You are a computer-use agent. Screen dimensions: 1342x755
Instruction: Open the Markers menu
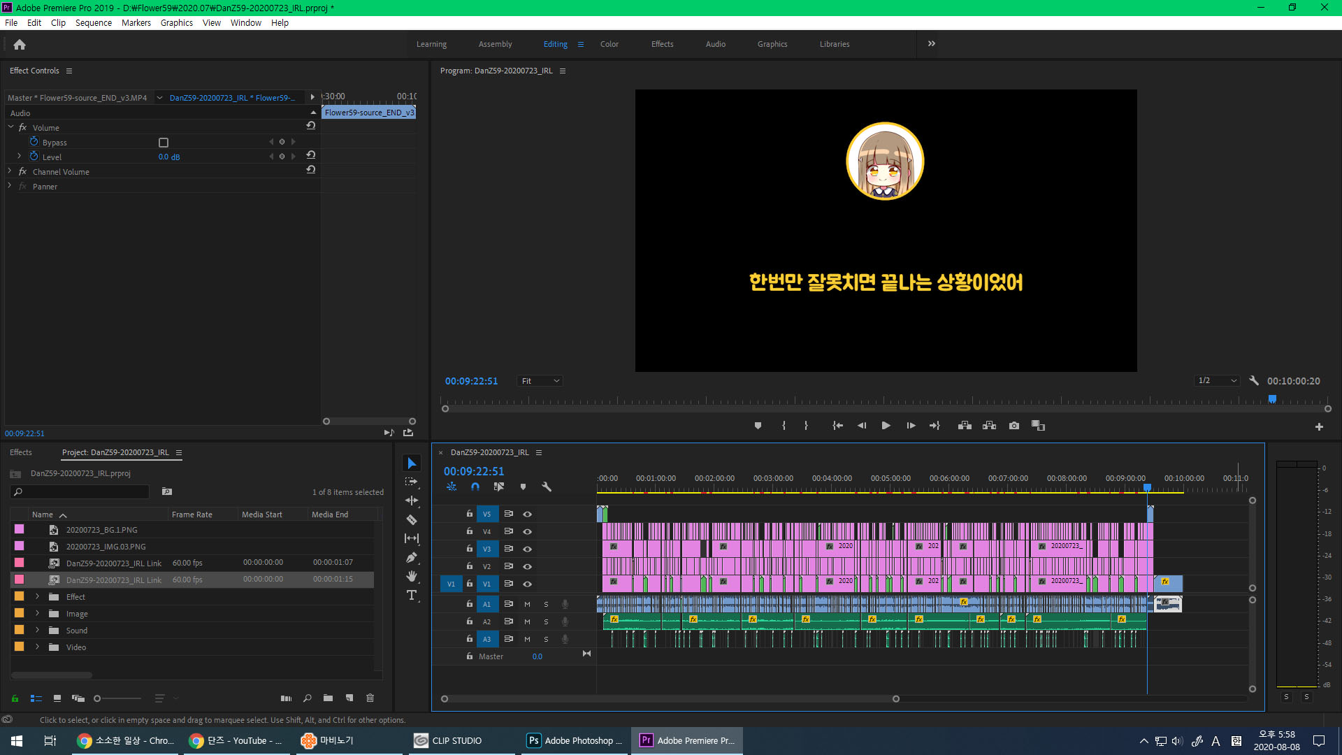[136, 23]
